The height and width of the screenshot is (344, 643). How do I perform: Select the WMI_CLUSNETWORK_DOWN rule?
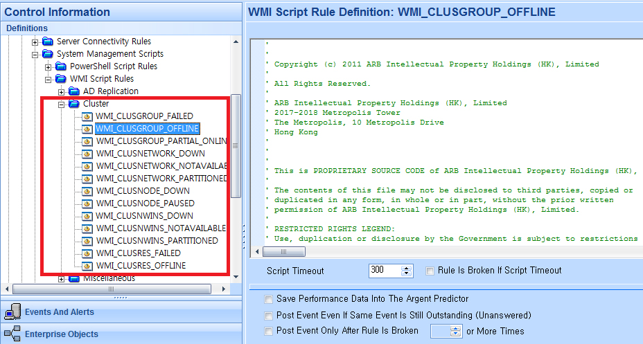click(x=150, y=154)
